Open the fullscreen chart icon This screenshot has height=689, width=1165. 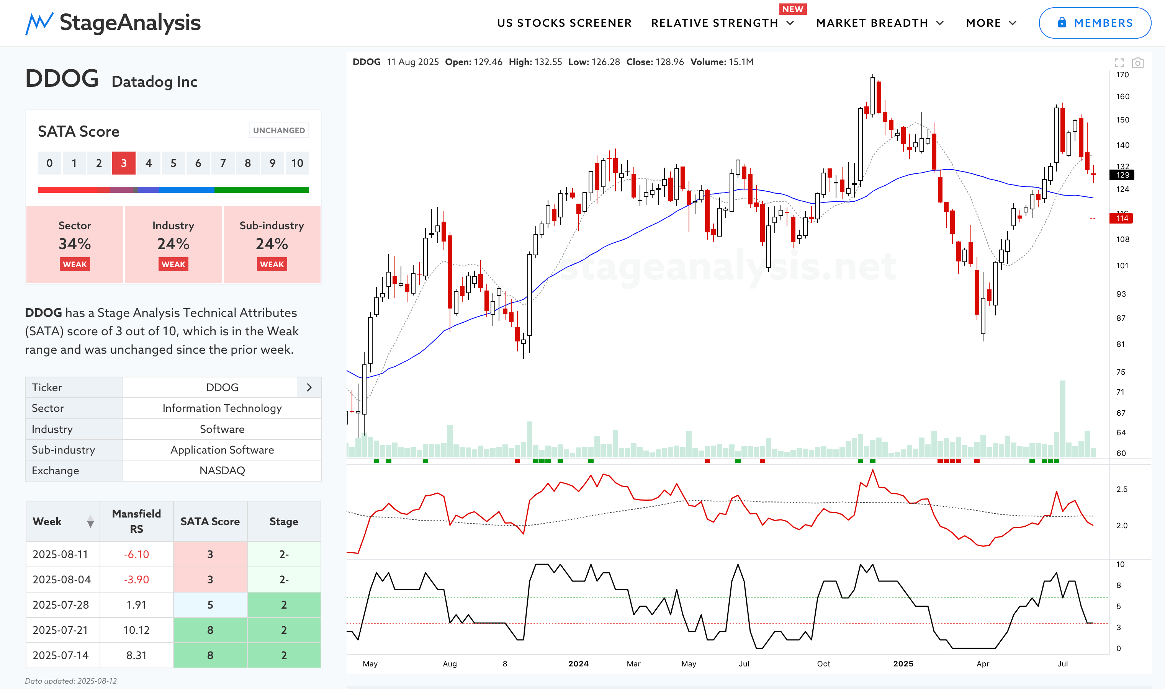(1119, 63)
